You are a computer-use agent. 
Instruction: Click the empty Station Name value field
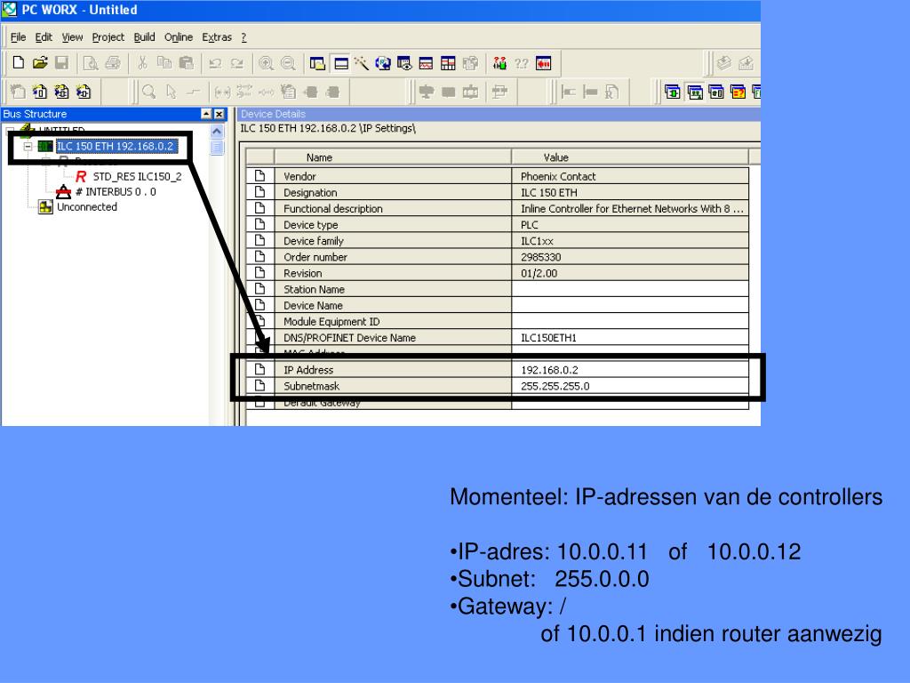[630, 289]
